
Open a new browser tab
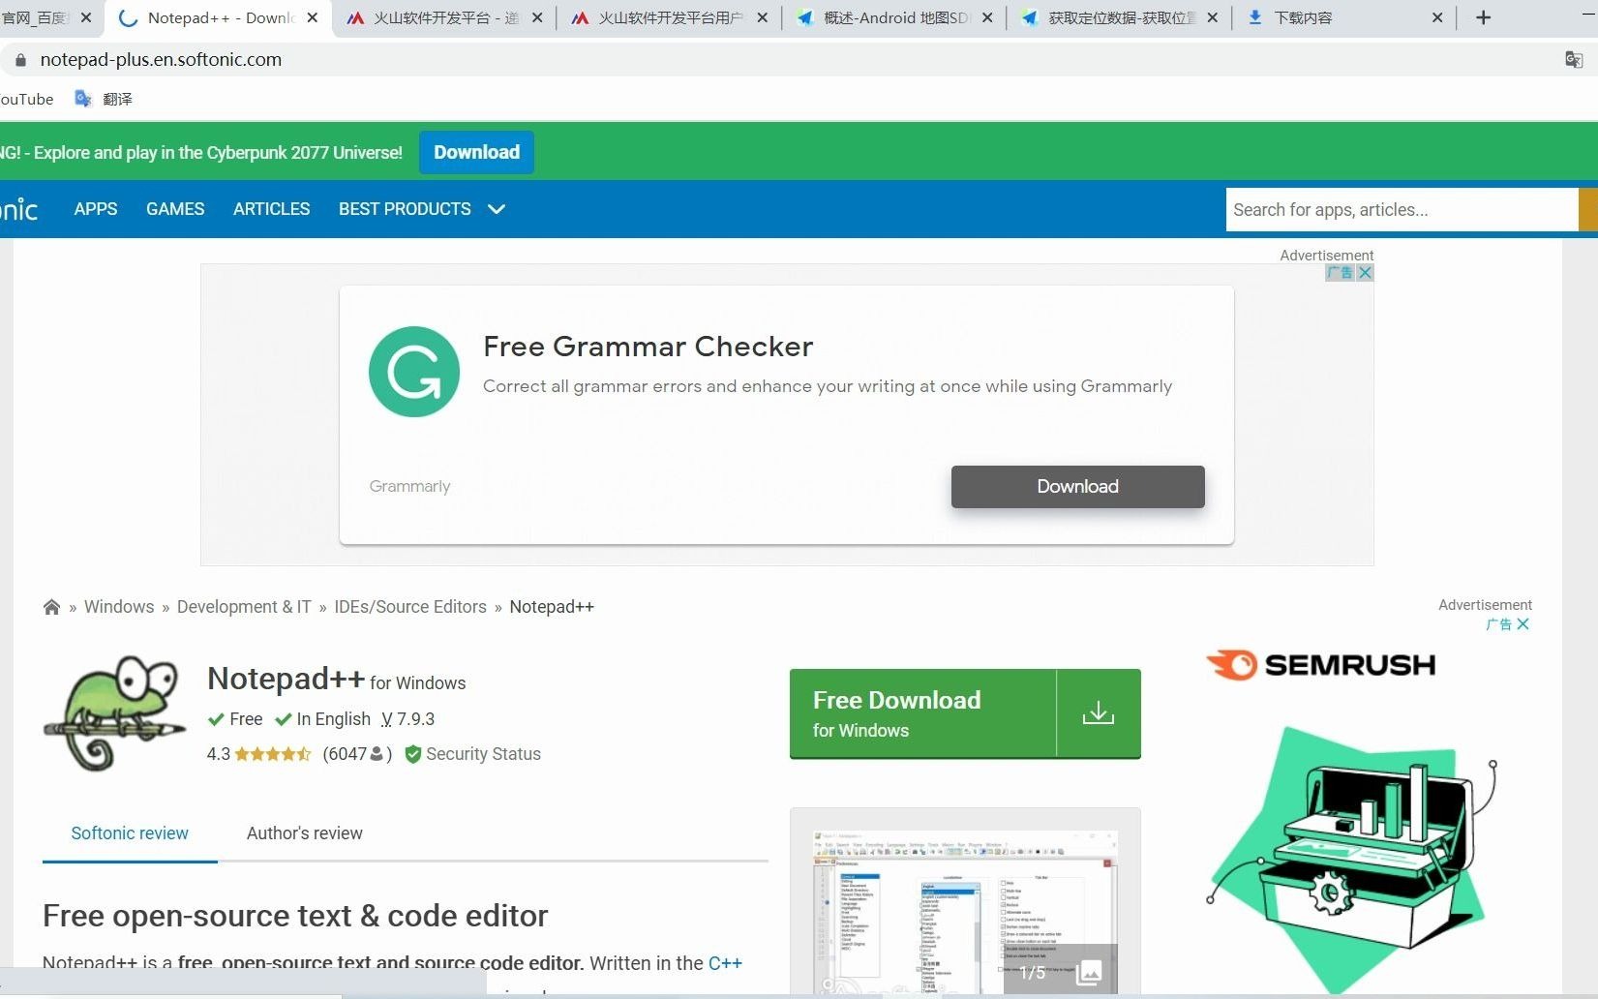coord(1483,17)
